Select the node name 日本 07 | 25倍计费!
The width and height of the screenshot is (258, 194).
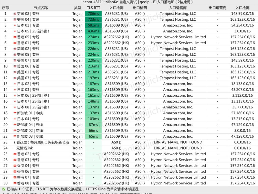tap(33, 101)
